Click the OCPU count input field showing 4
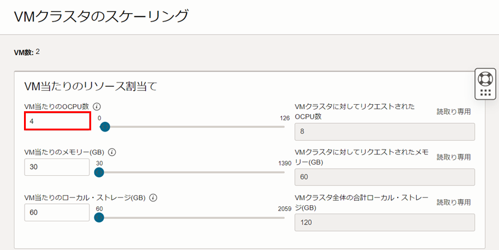This screenshot has height=250, width=499. click(57, 121)
